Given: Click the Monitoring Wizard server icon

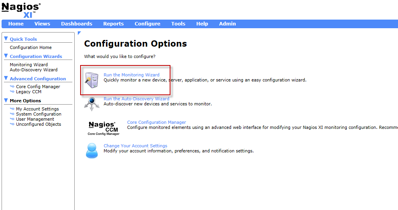Looking at the screenshot, I should [x=91, y=80].
